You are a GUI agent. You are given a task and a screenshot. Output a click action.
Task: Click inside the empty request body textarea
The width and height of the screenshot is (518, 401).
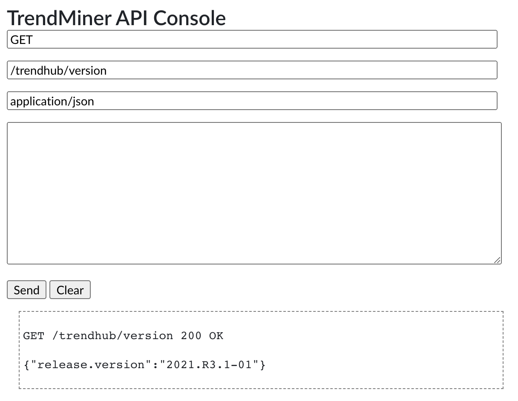point(254,193)
